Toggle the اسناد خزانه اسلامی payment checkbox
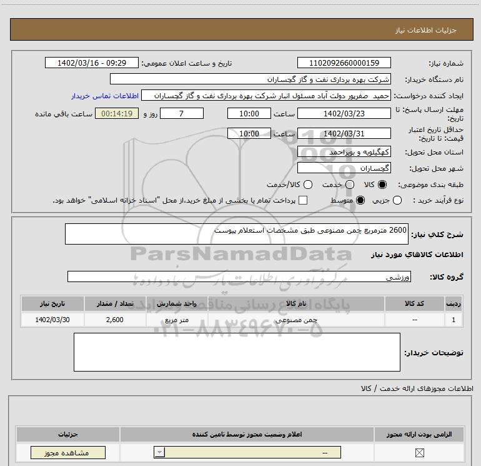Image resolution: width=481 pixels, height=466 pixels. [303, 200]
